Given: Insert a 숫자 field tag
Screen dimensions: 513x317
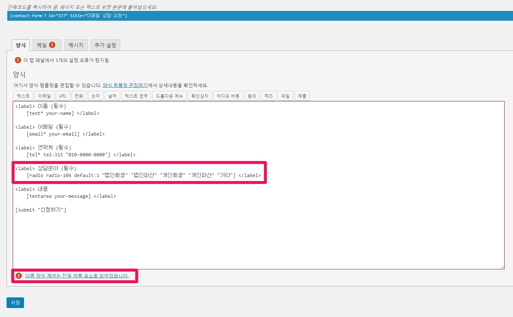Looking at the screenshot, I should [96, 96].
